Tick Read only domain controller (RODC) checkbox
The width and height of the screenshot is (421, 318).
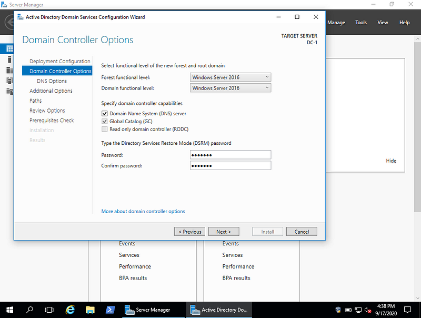pos(105,129)
